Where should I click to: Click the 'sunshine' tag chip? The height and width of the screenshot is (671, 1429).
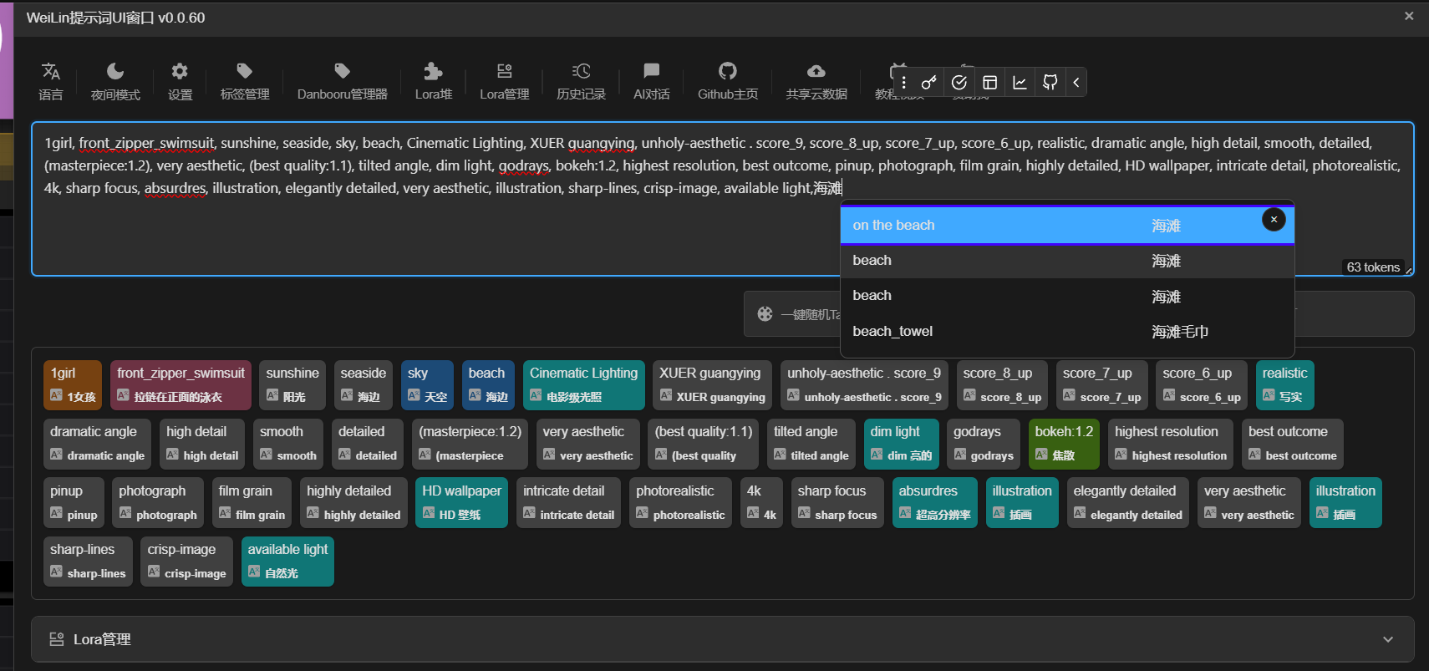[292, 384]
